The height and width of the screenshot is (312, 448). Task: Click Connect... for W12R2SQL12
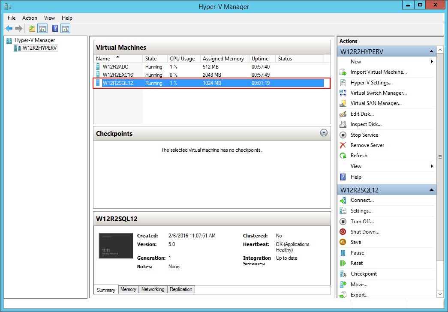click(x=362, y=200)
